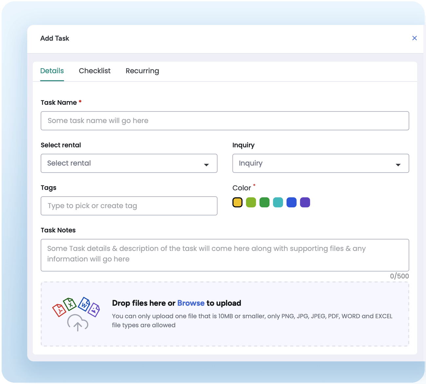Focus the Task Name input field
This screenshot has width=426, height=384.
[225, 121]
